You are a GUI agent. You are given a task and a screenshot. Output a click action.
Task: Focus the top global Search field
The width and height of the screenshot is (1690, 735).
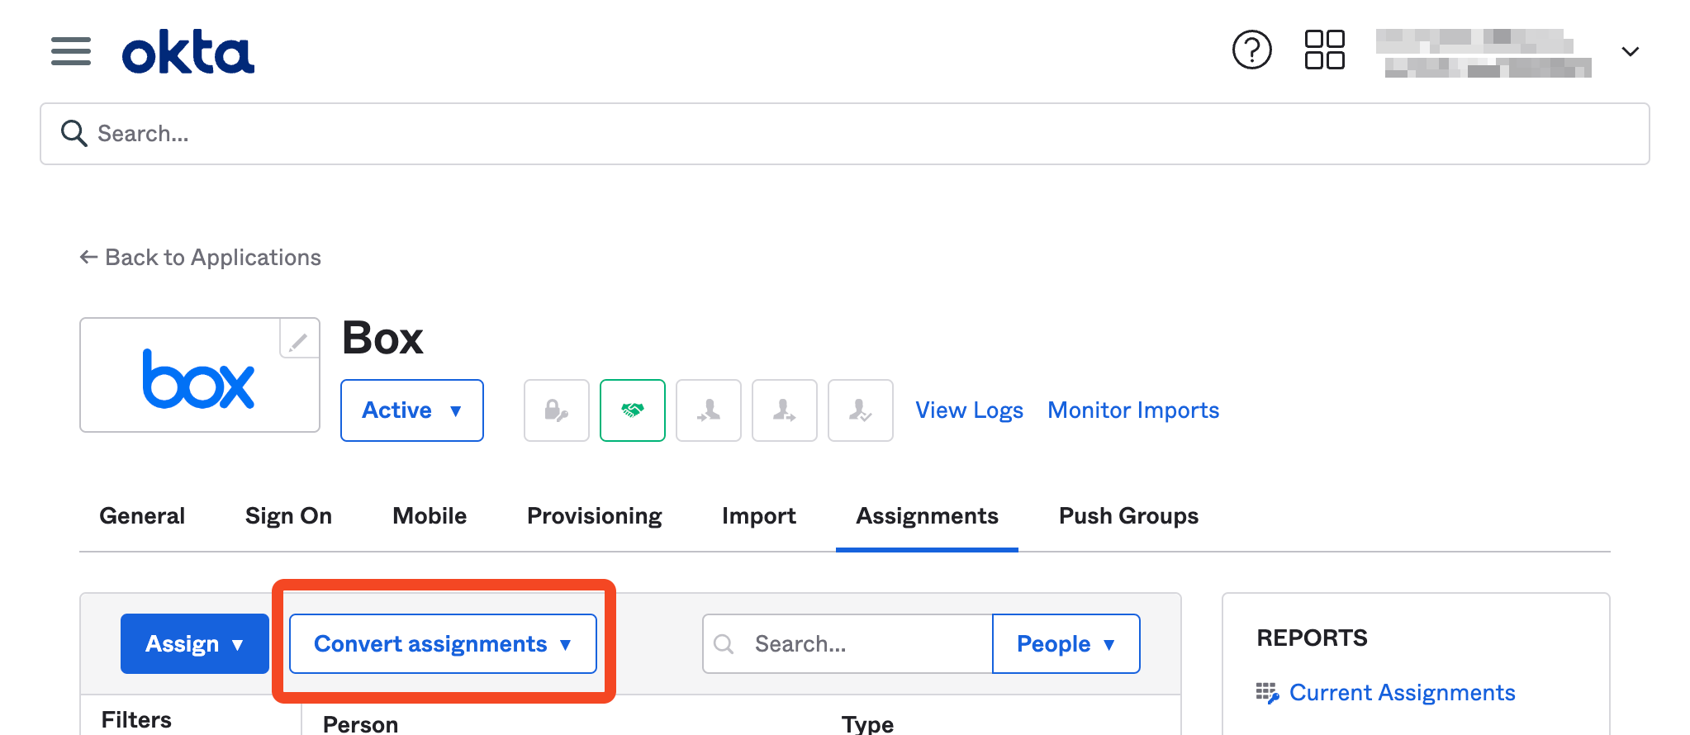844,134
